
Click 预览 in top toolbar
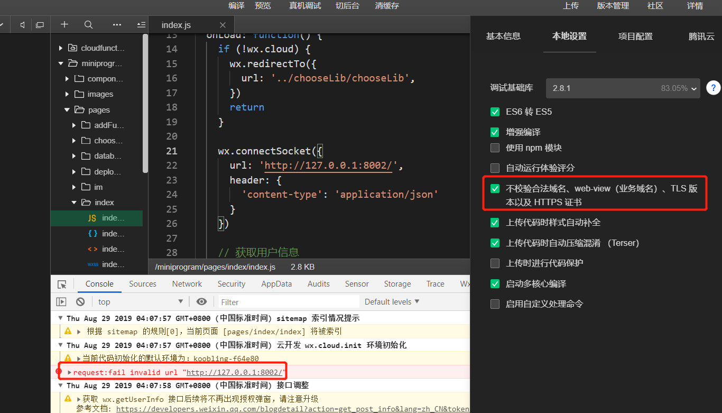(x=263, y=6)
